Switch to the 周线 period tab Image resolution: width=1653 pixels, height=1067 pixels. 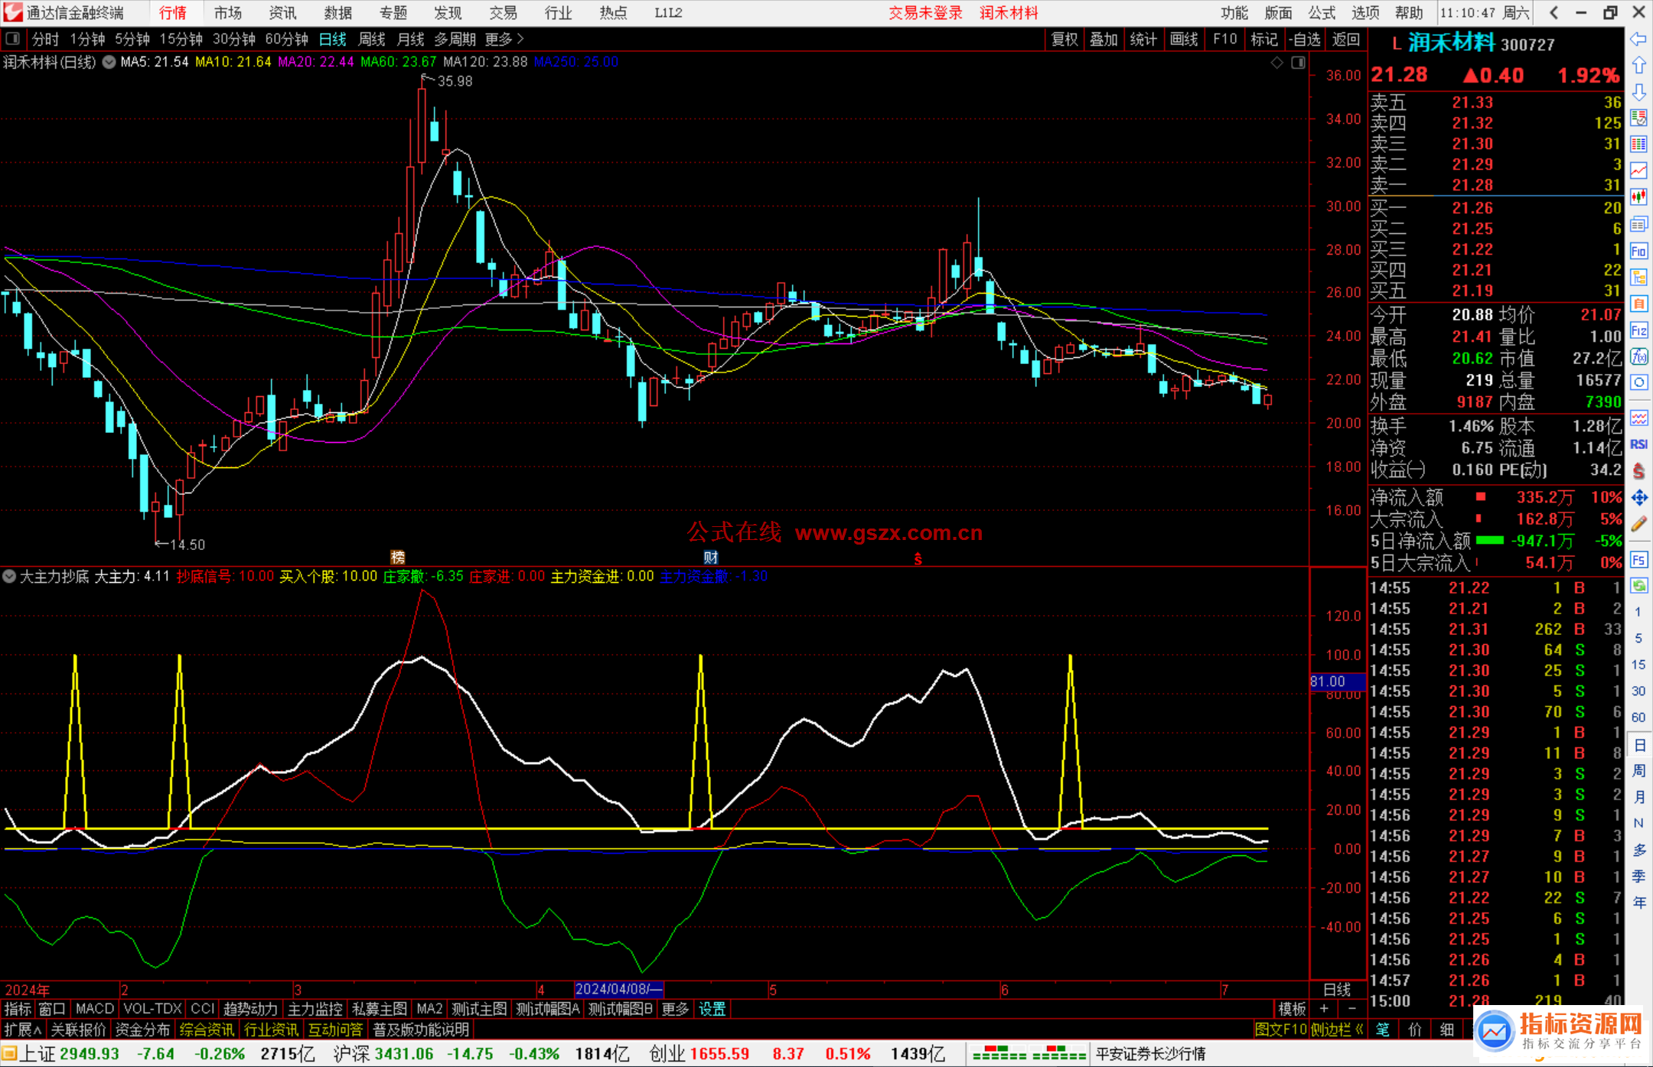372,39
